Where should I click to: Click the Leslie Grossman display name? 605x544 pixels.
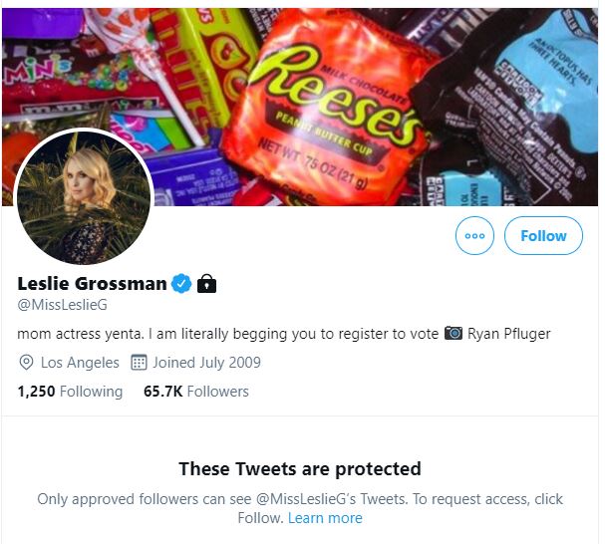coord(92,284)
